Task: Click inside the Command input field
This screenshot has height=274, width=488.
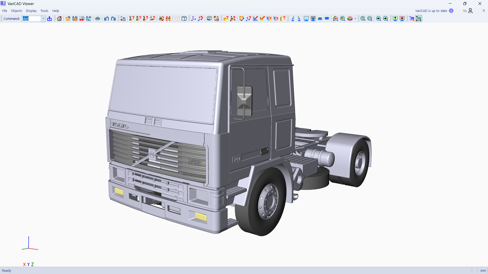Action: click(x=32, y=19)
